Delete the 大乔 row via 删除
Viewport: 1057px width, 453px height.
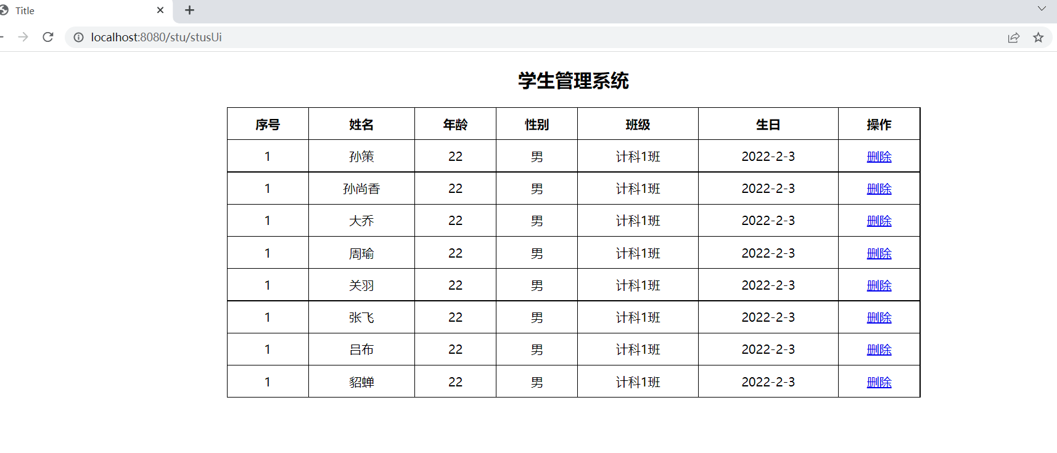(x=879, y=221)
